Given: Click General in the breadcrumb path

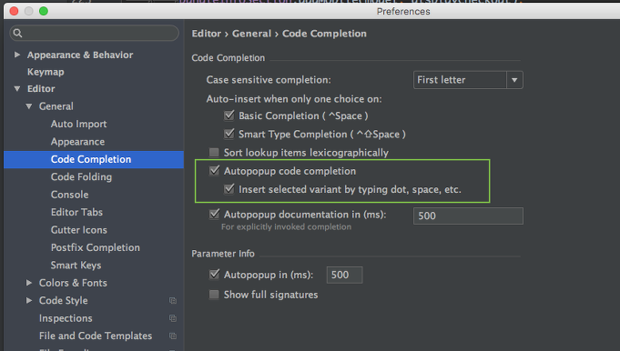Looking at the screenshot, I should pos(251,34).
